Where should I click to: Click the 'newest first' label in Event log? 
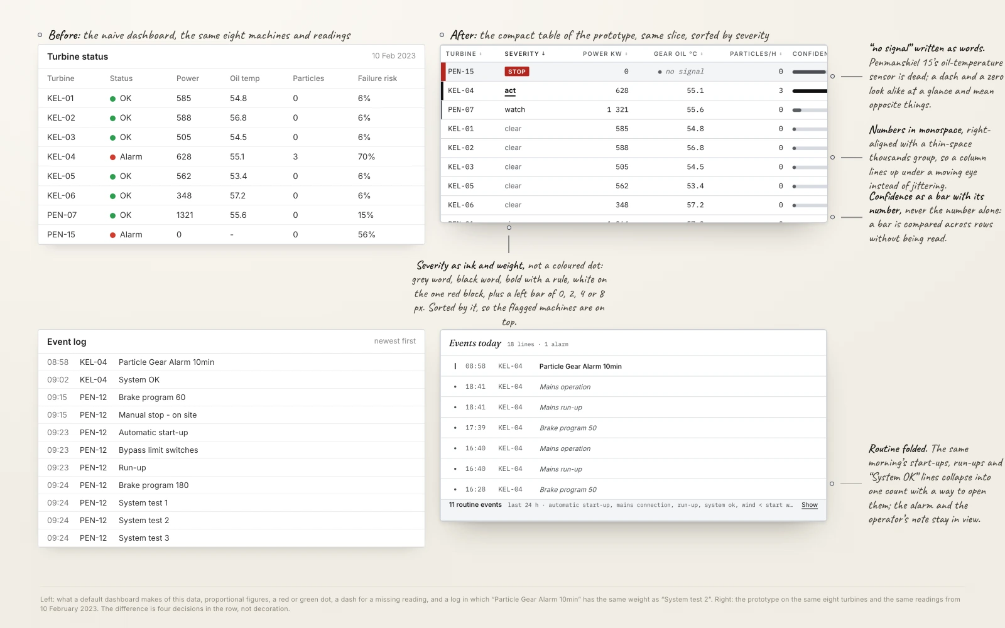tap(395, 341)
